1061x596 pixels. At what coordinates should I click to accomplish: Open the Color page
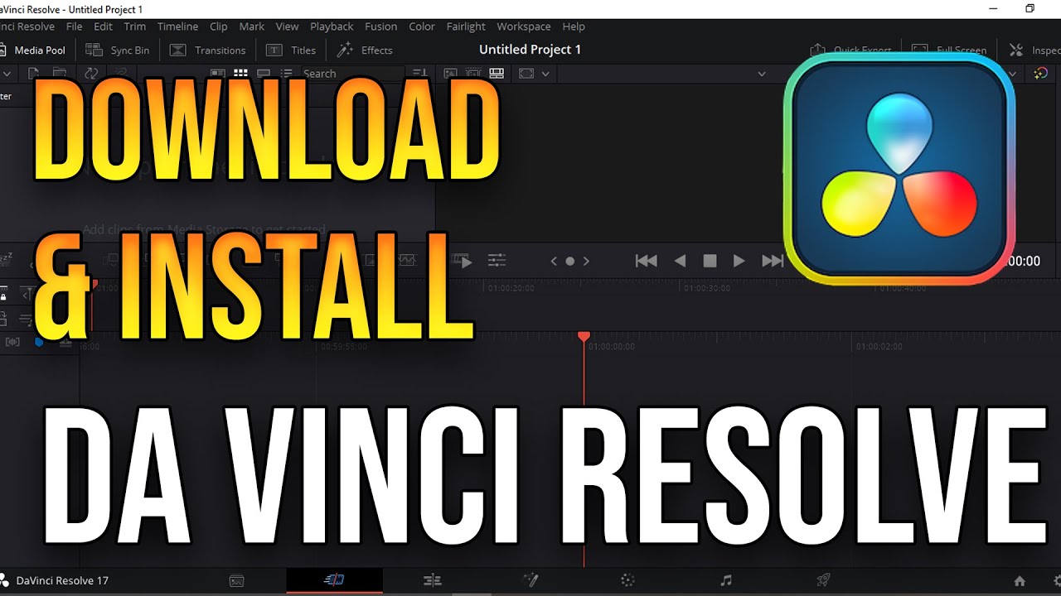click(x=628, y=580)
